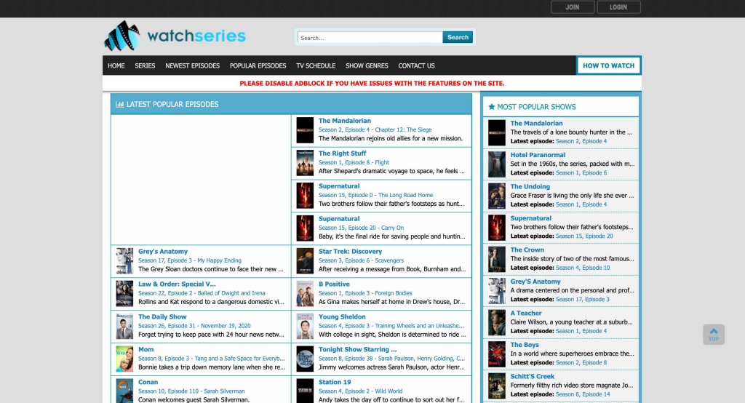Click the scroll to TOP arrow button
Image resolution: width=745 pixels, height=403 pixels.
pos(713,334)
